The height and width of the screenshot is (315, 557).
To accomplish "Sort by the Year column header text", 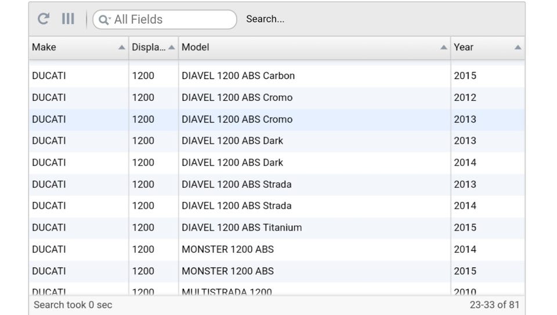I will pos(464,47).
